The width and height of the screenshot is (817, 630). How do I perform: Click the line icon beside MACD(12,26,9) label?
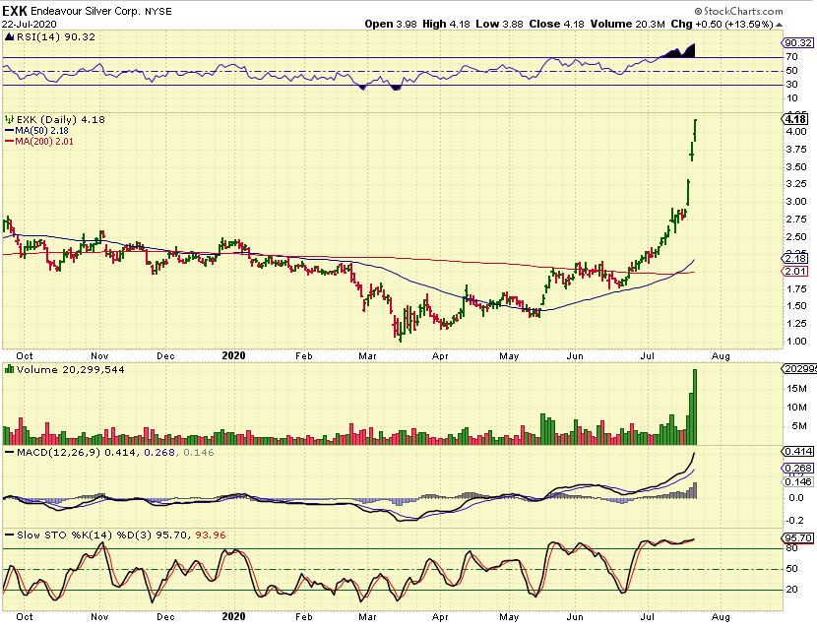(10, 452)
